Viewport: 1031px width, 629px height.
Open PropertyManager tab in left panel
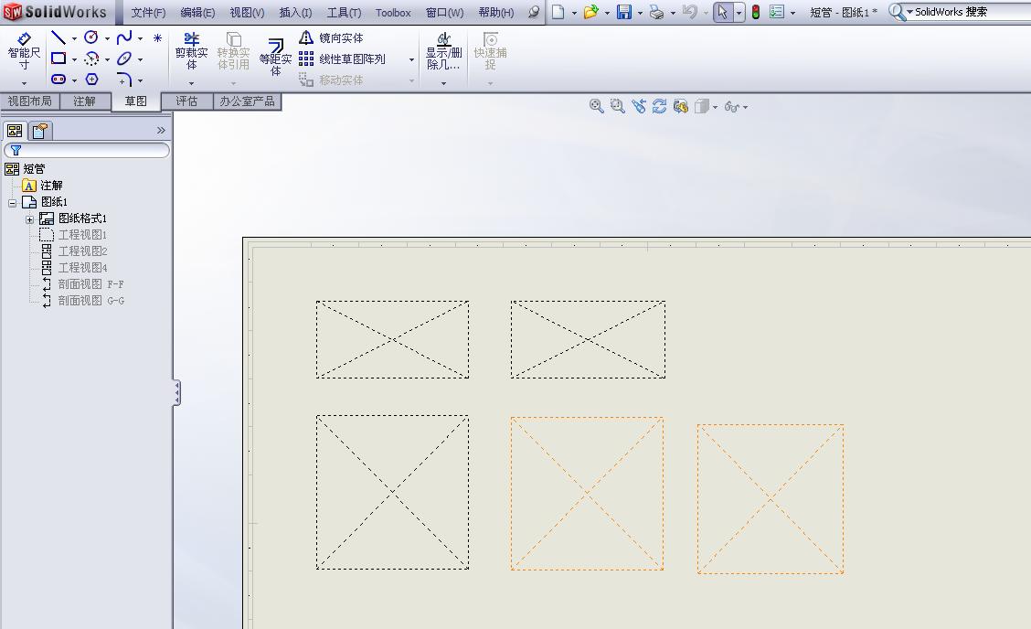tap(40, 131)
